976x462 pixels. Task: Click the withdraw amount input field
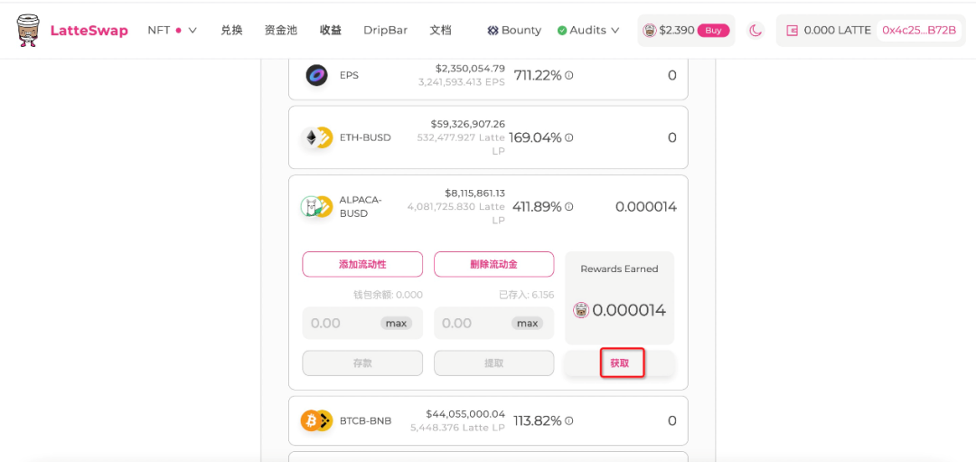pos(470,323)
